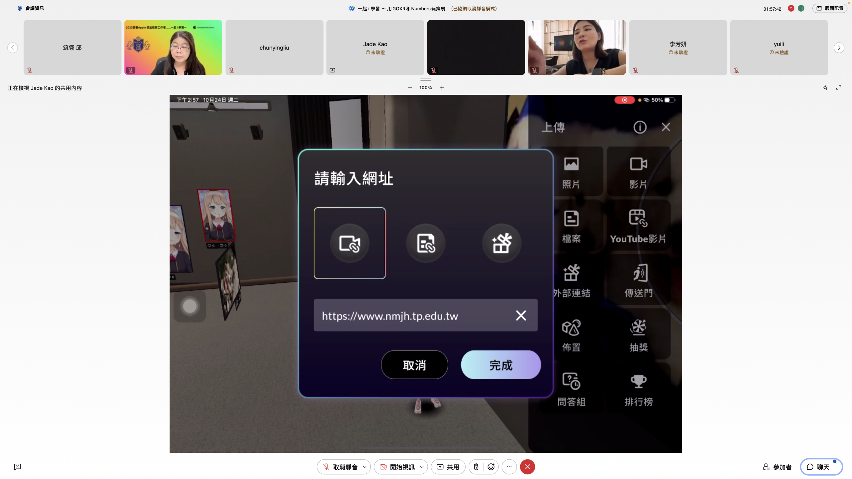
Task: Click the annotate pen icon
Action: (825, 88)
